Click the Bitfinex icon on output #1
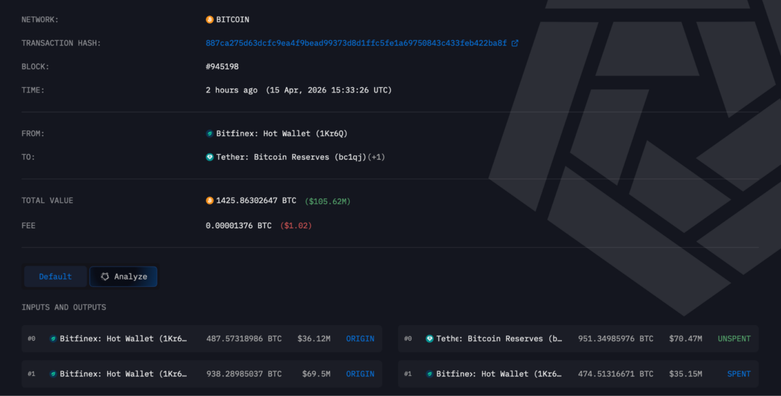 click(x=429, y=374)
